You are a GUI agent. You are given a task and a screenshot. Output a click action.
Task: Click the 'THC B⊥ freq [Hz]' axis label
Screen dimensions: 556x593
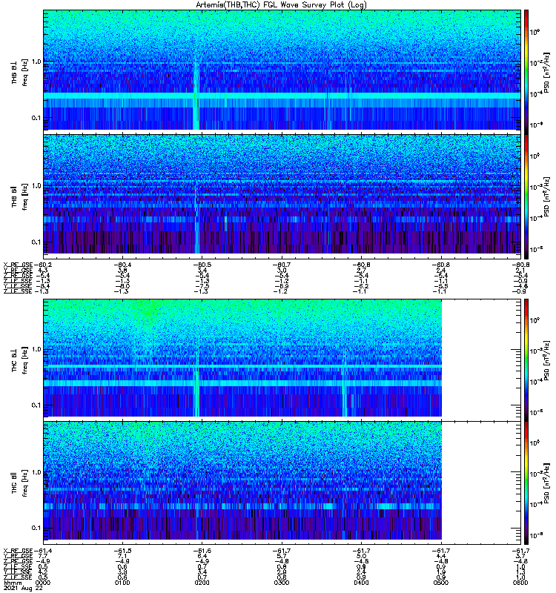(x=20, y=360)
